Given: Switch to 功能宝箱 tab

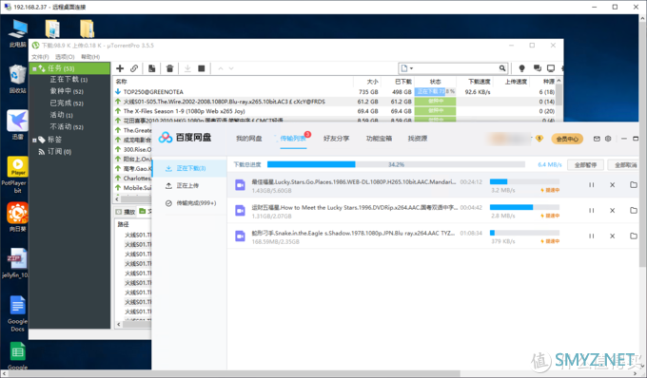Looking at the screenshot, I should pyautogui.click(x=379, y=139).
